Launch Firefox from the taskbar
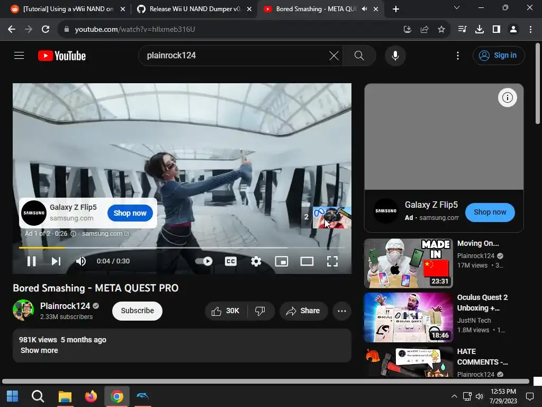 pos(91,396)
